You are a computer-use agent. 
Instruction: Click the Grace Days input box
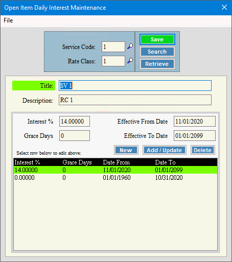click(75, 136)
